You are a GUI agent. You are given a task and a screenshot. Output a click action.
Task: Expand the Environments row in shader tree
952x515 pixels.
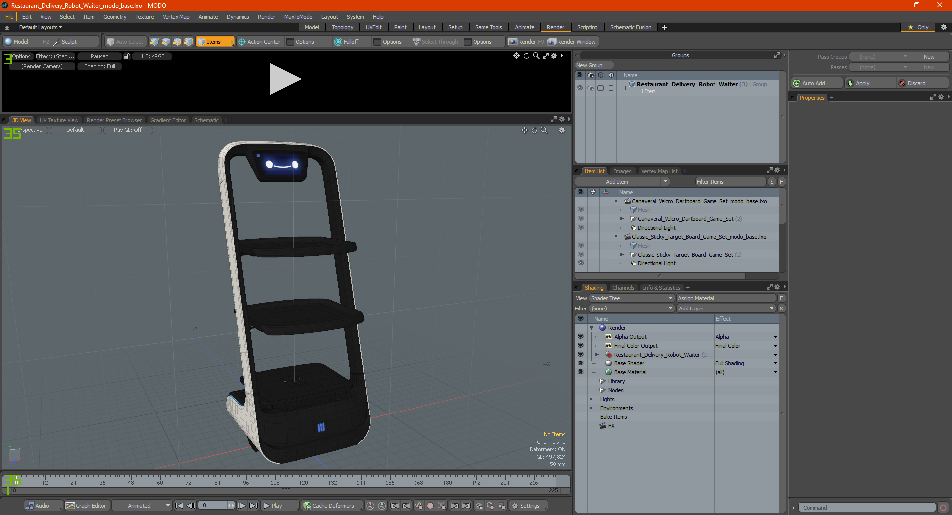[591, 408]
